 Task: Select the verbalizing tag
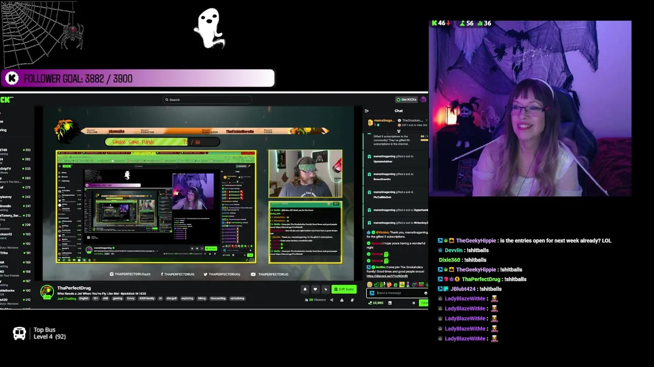tap(237, 299)
